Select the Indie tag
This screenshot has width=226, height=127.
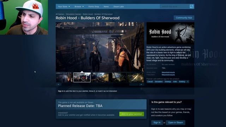pos(175,81)
